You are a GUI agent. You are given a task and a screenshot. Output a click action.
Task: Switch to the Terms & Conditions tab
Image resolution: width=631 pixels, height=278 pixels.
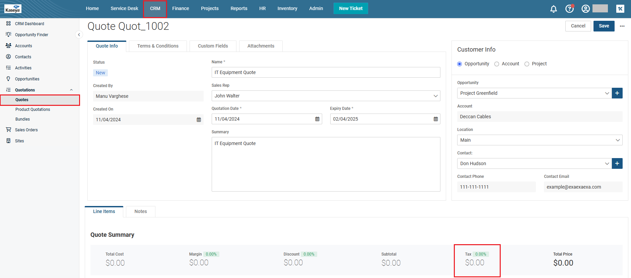pos(158,46)
